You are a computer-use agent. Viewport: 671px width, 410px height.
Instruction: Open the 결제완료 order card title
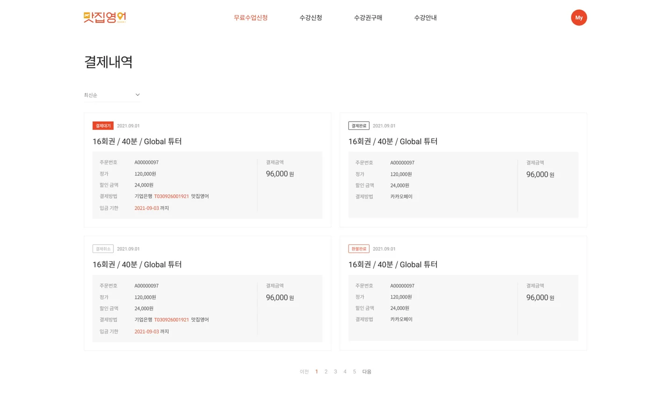pos(393,141)
